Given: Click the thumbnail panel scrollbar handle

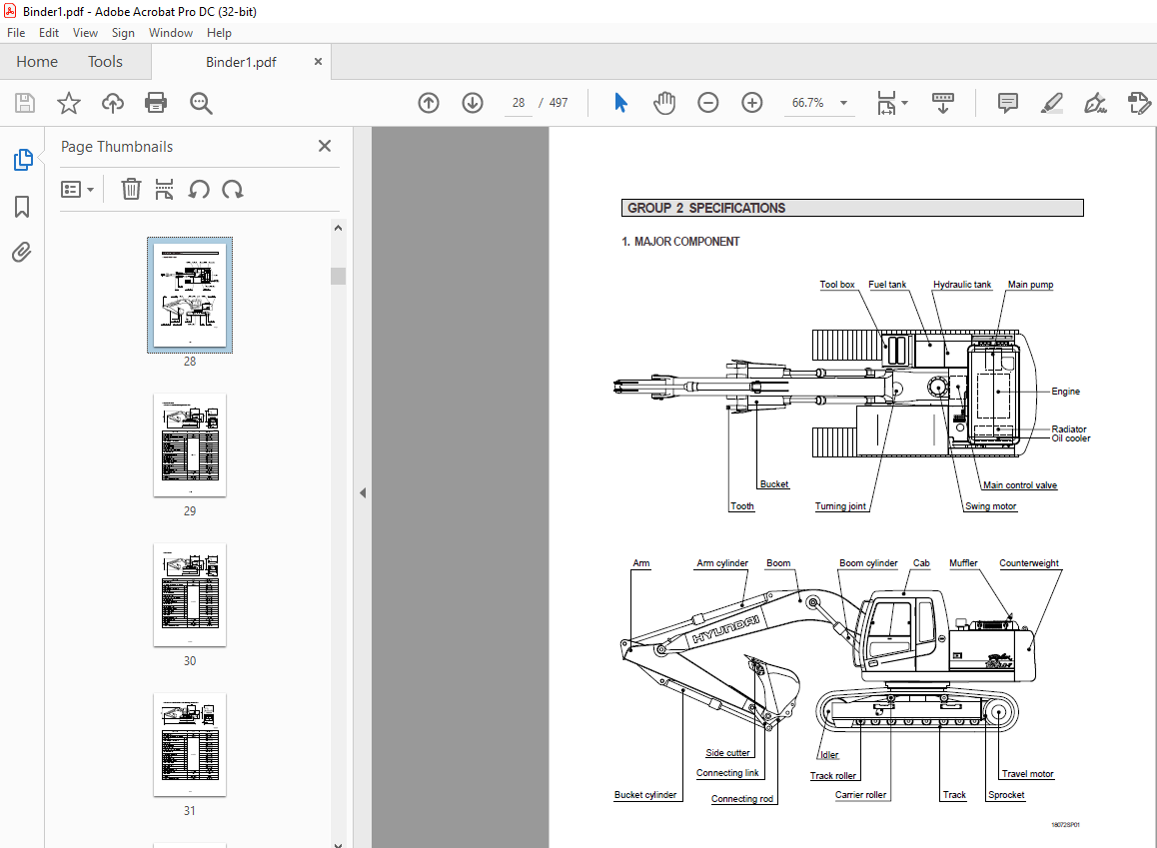Looking at the screenshot, I should pyautogui.click(x=338, y=276).
